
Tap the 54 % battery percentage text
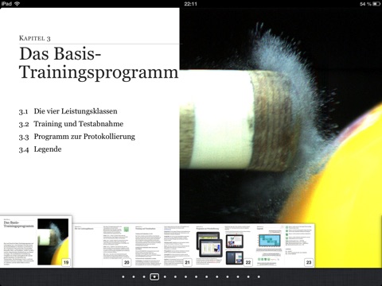[x=365, y=4]
